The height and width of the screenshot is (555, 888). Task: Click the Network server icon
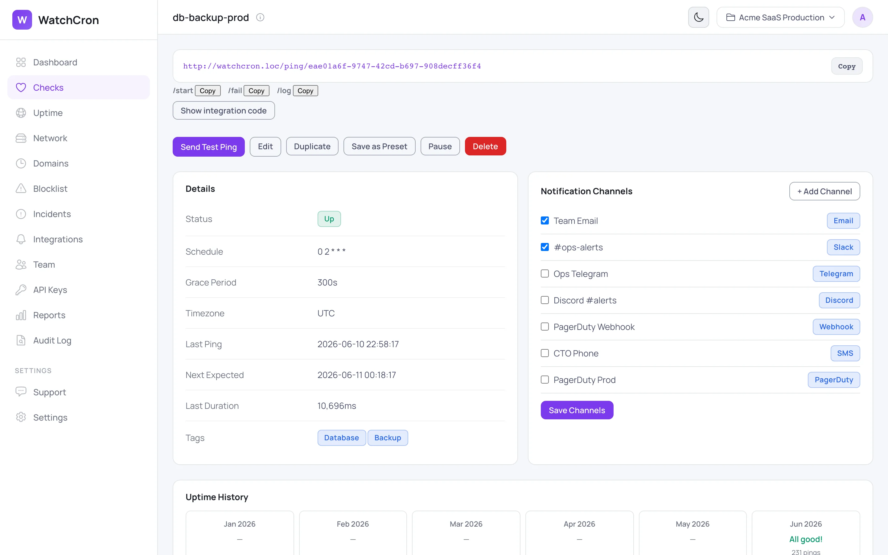(21, 138)
